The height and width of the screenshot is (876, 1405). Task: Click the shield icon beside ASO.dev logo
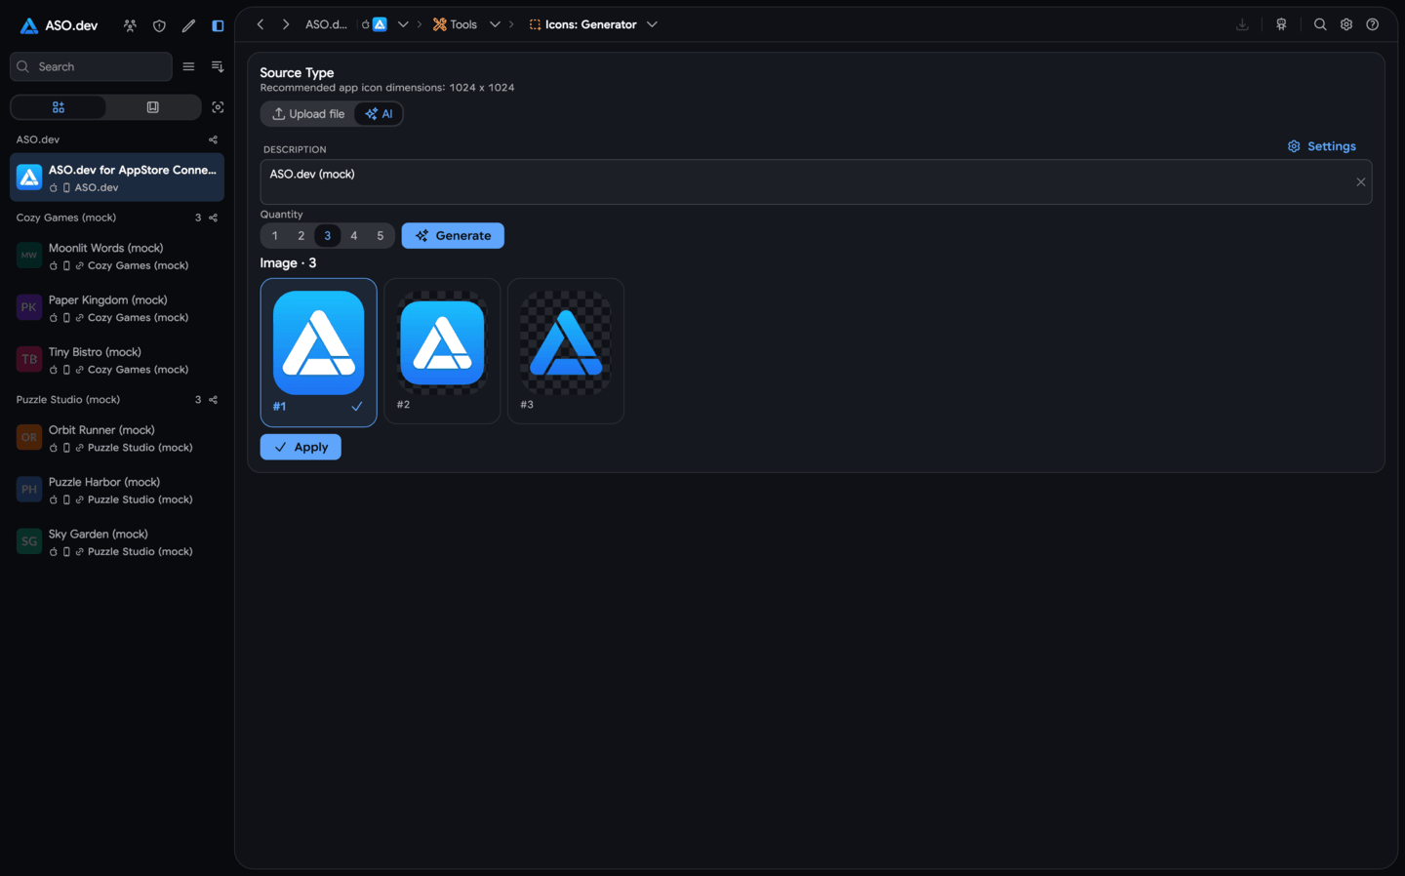[x=159, y=25]
